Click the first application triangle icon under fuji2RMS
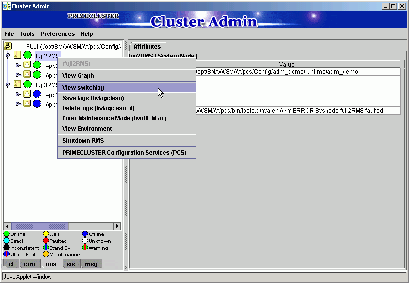Viewport: 409px width, 283px height. point(27,65)
